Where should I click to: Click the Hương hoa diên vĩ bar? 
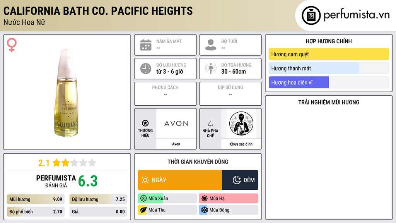(x=329, y=82)
